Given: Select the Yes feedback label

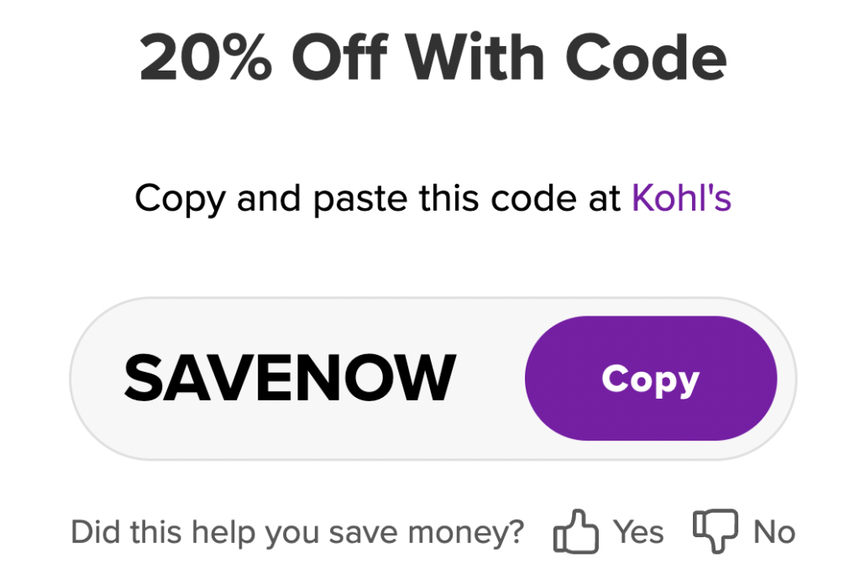Looking at the screenshot, I should click(638, 532).
